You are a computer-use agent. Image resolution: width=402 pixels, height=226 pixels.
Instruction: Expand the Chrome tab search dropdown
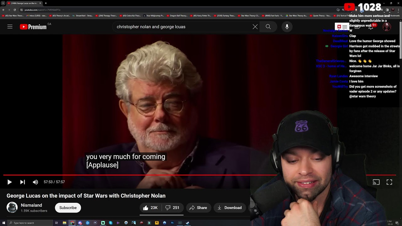pyautogui.click(x=3, y=3)
